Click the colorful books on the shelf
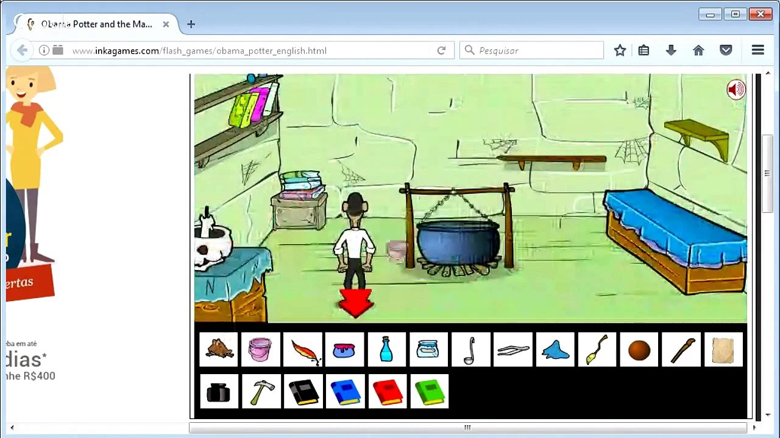 pos(253,106)
